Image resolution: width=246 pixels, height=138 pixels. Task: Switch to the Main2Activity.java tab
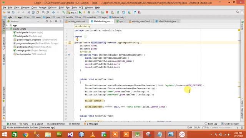tap(167, 21)
